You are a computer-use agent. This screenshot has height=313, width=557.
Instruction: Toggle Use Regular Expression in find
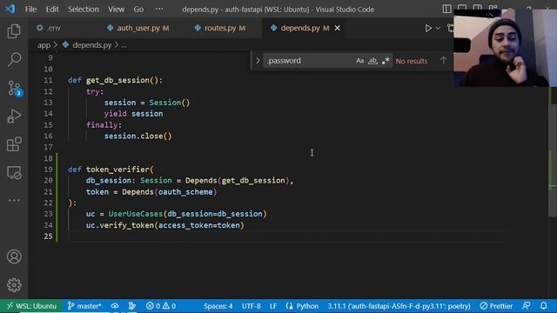click(x=386, y=61)
